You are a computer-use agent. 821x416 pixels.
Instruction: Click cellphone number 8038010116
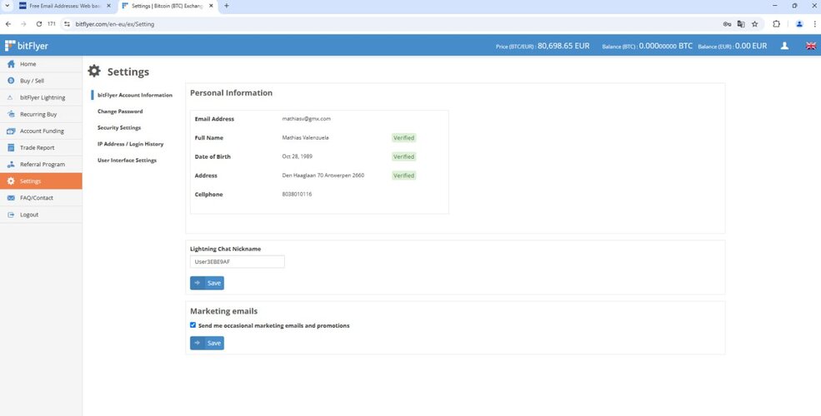coord(297,194)
